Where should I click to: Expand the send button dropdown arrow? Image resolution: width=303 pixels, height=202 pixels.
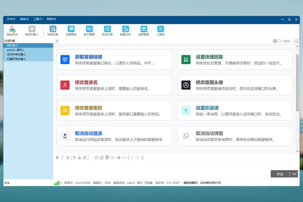pos(294,174)
